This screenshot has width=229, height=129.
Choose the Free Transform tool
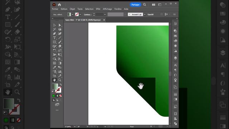(60, 55)
